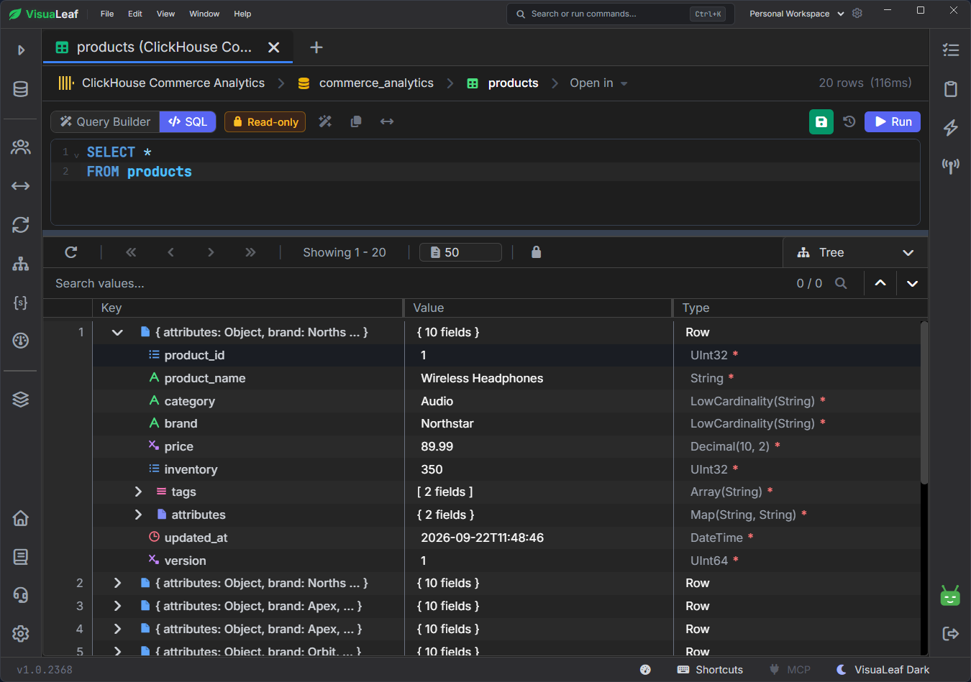Screen dimensions: 971x682
Task: Open the layers stack sidebar icon
Action: point(21,400)
